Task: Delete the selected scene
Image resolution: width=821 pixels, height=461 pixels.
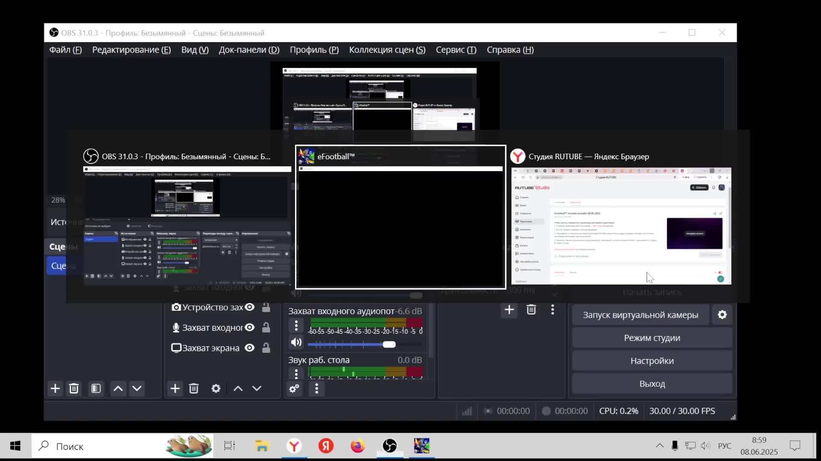Action: 74,388
